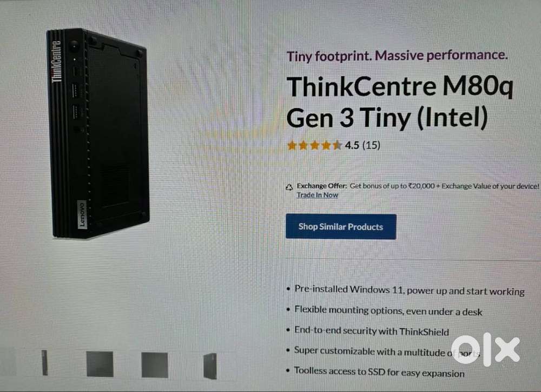
Task: Click the ThinkCentre M80q Gen 3 Tiny title
Action: click(400, 102)
